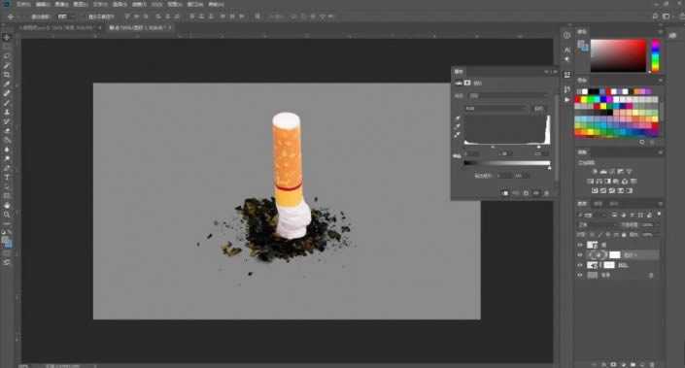Click the white point eyedropper in Levels
685x368 pixels.
click(458, 135)
